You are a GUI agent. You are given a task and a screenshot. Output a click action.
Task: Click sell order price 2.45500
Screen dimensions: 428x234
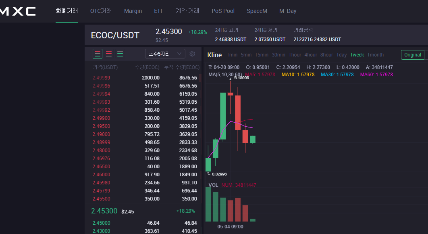(x=101, y=199)
